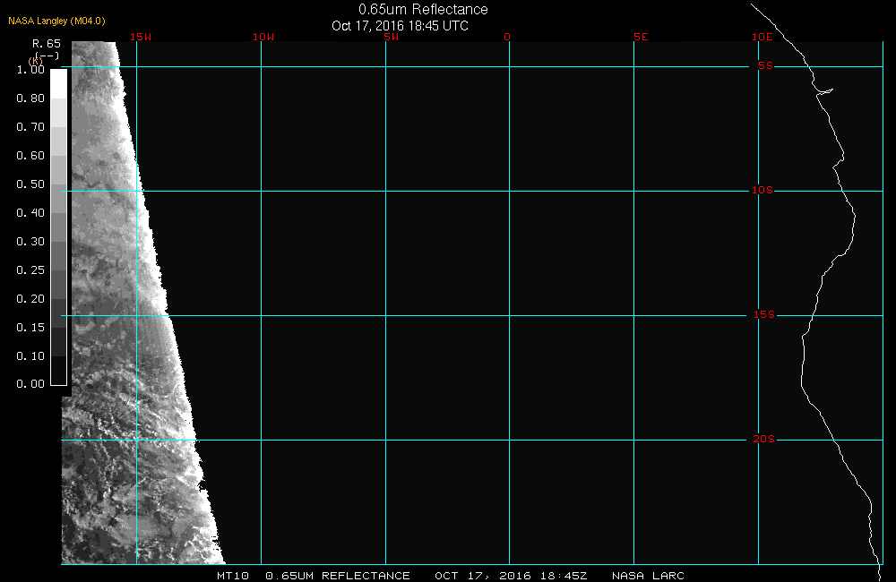This screenshot has width=896, height=582.
Task: Select the 5S latitude label
Action: click(765, 66)
